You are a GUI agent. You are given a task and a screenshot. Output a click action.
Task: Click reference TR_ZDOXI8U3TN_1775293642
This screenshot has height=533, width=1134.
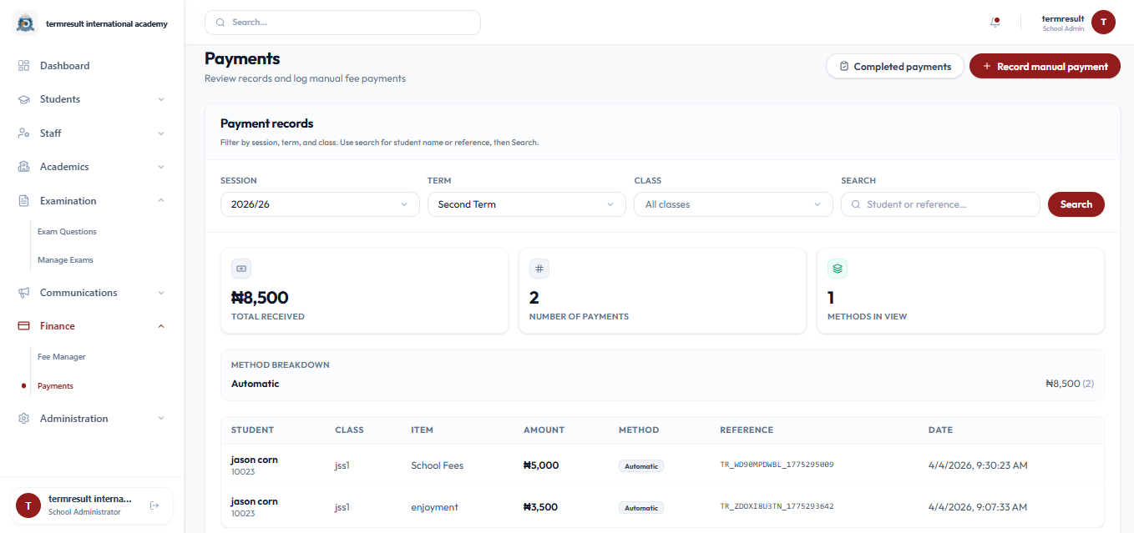tap(777, 507)
